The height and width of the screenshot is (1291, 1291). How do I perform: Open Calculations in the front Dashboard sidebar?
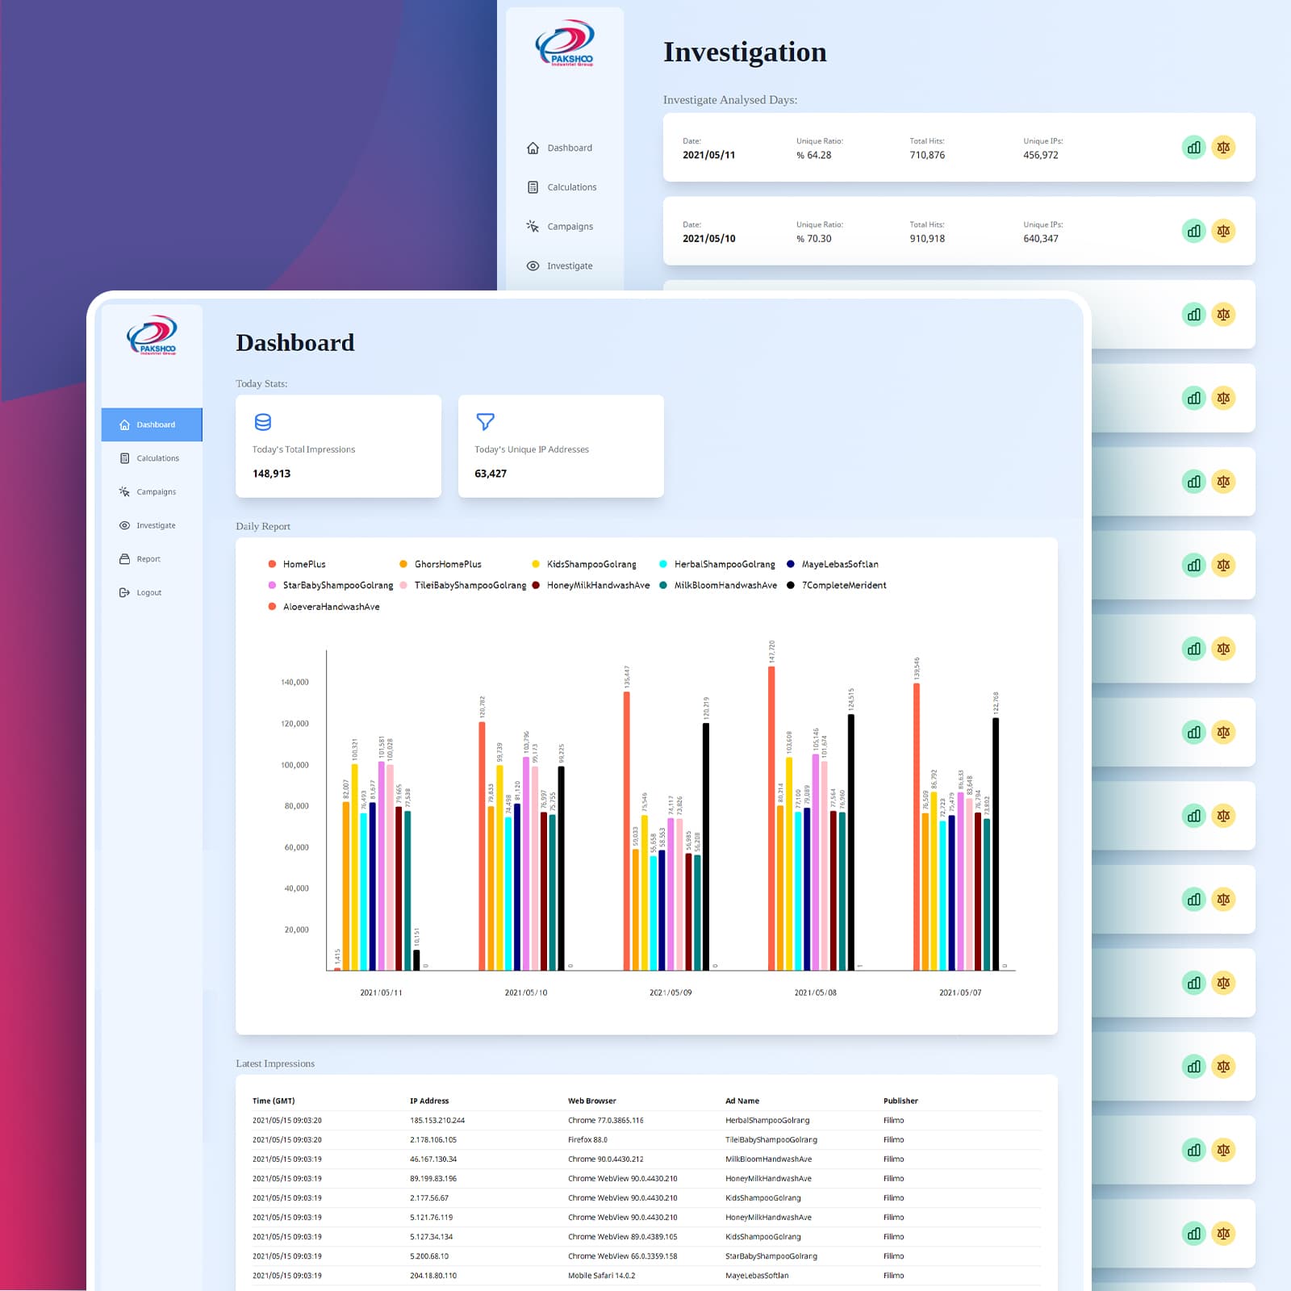(x=152, y=458)
